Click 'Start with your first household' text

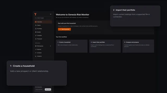coord(67,23)
